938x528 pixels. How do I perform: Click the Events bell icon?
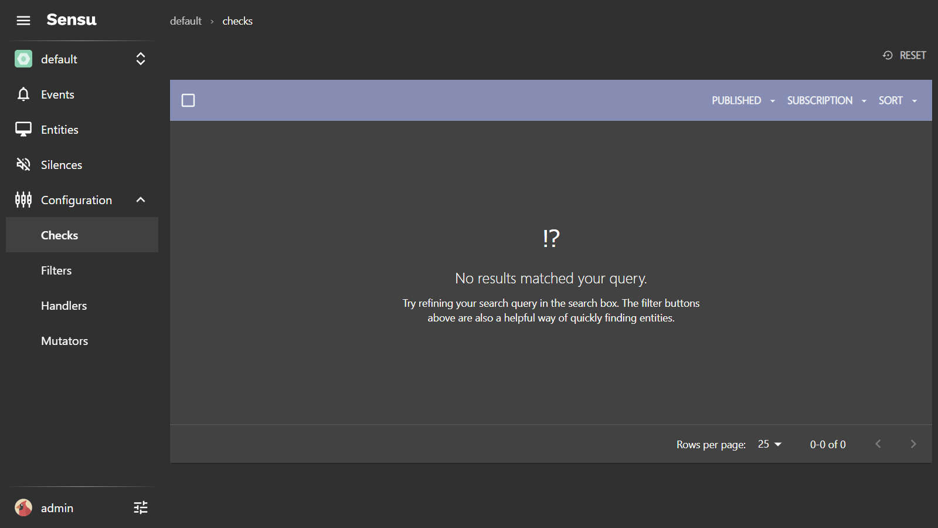(23, 94)
